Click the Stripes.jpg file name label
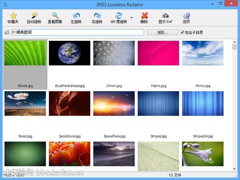The height and width of the screenshot is (180, 240). pyautogui.click(x=158, y=136)
